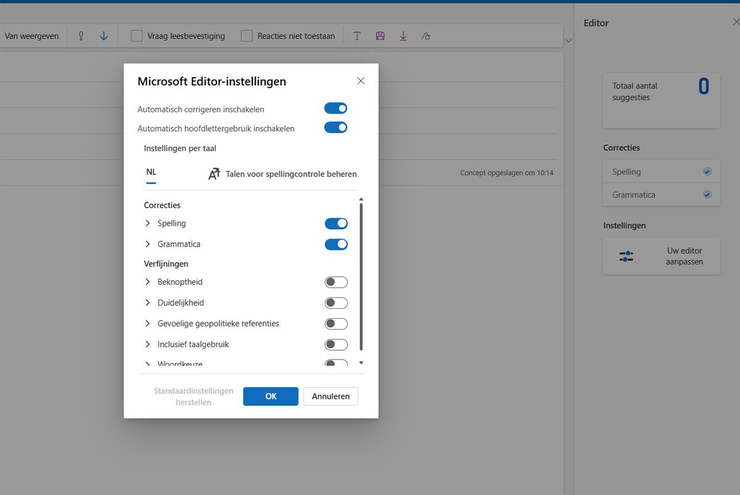This screenshot has width=740, height=495.
Task: Expand the Duidelijkheid section chevron
Action: 147,303
